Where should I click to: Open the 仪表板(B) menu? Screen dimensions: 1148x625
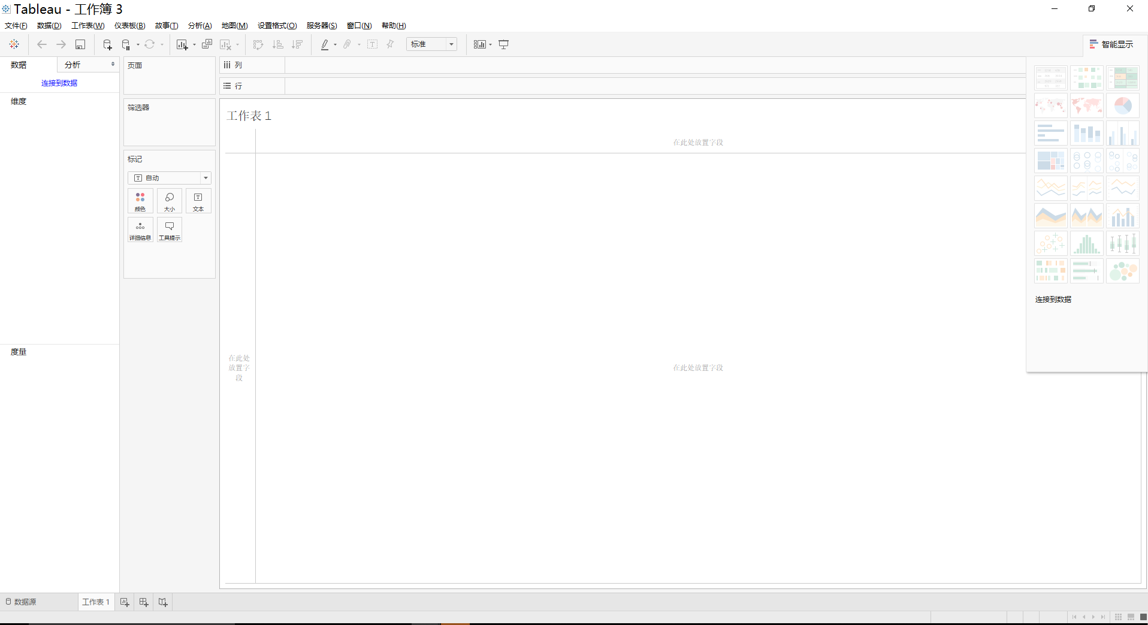(130, 26)
